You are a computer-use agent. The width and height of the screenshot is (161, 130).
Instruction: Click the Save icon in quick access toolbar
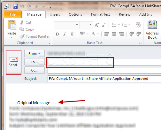click(x=15, y=7)
